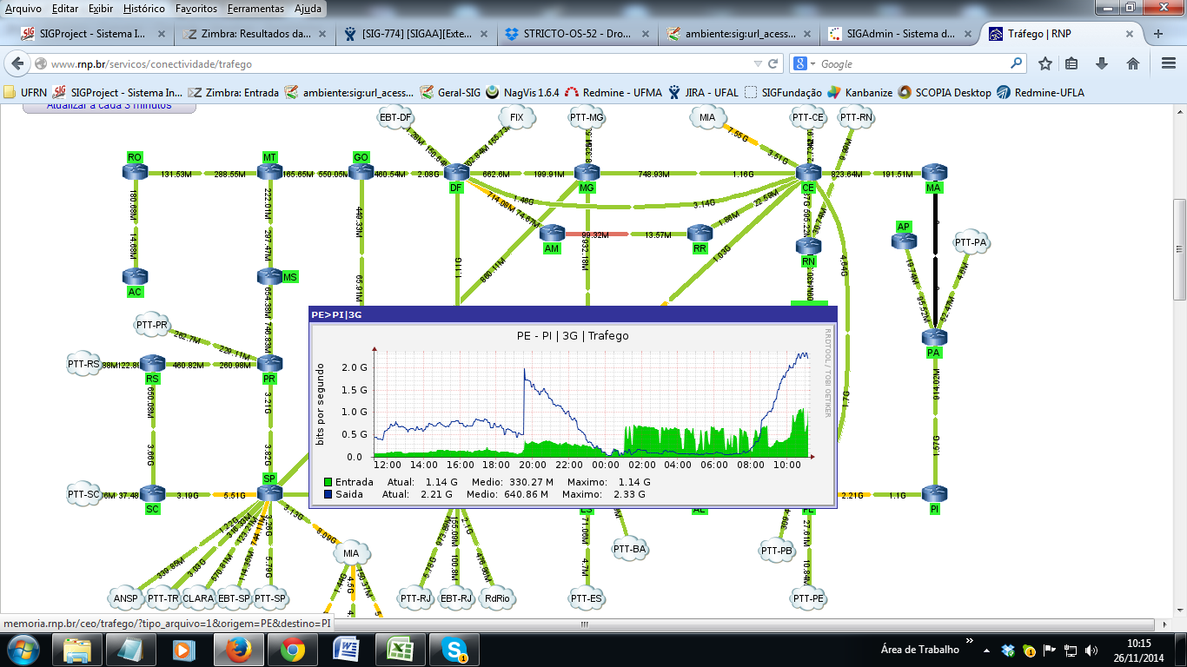Image resolution: width=1187 pixels, height=667 pixels.
Task: Click the PTT-PR cloud node
Action: [x=152, y=325]
